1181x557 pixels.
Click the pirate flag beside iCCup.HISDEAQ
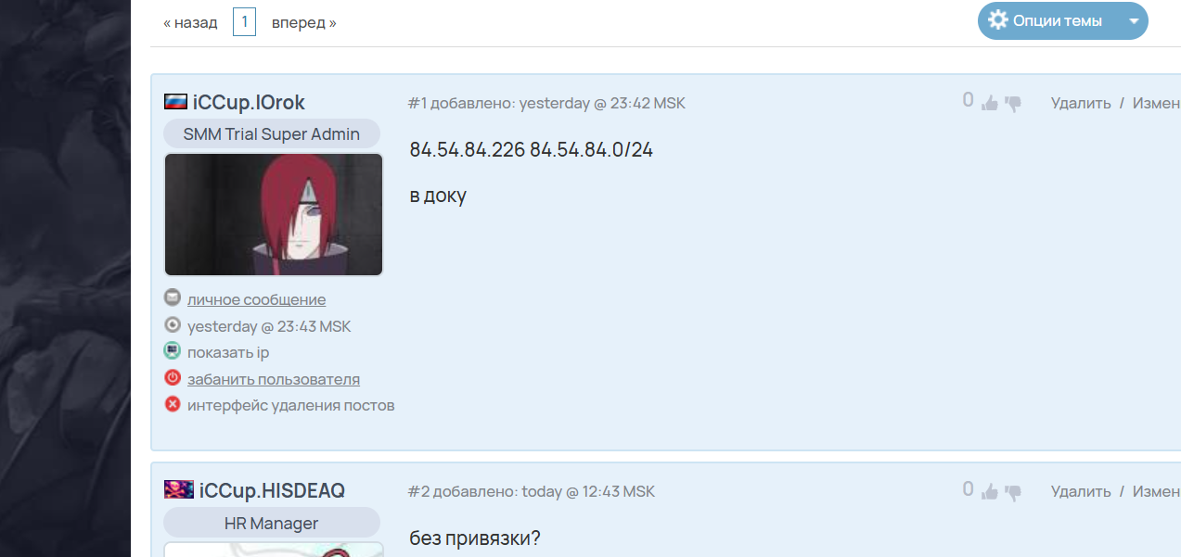click(179, 489)
